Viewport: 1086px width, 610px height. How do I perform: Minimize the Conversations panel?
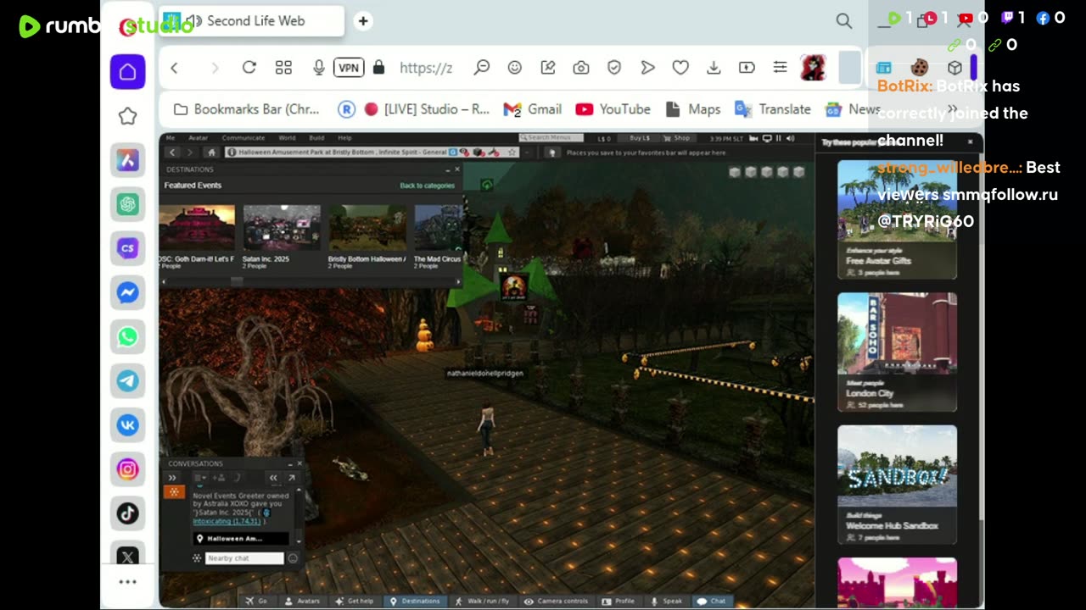[x=289, y=463]
